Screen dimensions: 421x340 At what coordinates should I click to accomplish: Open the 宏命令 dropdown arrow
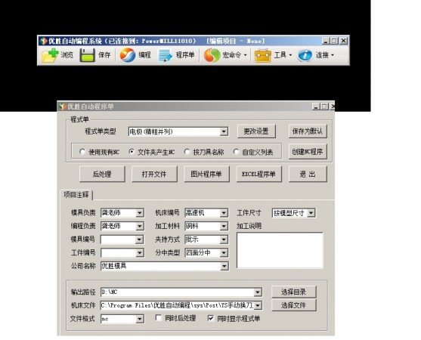[x=245, y=55]
